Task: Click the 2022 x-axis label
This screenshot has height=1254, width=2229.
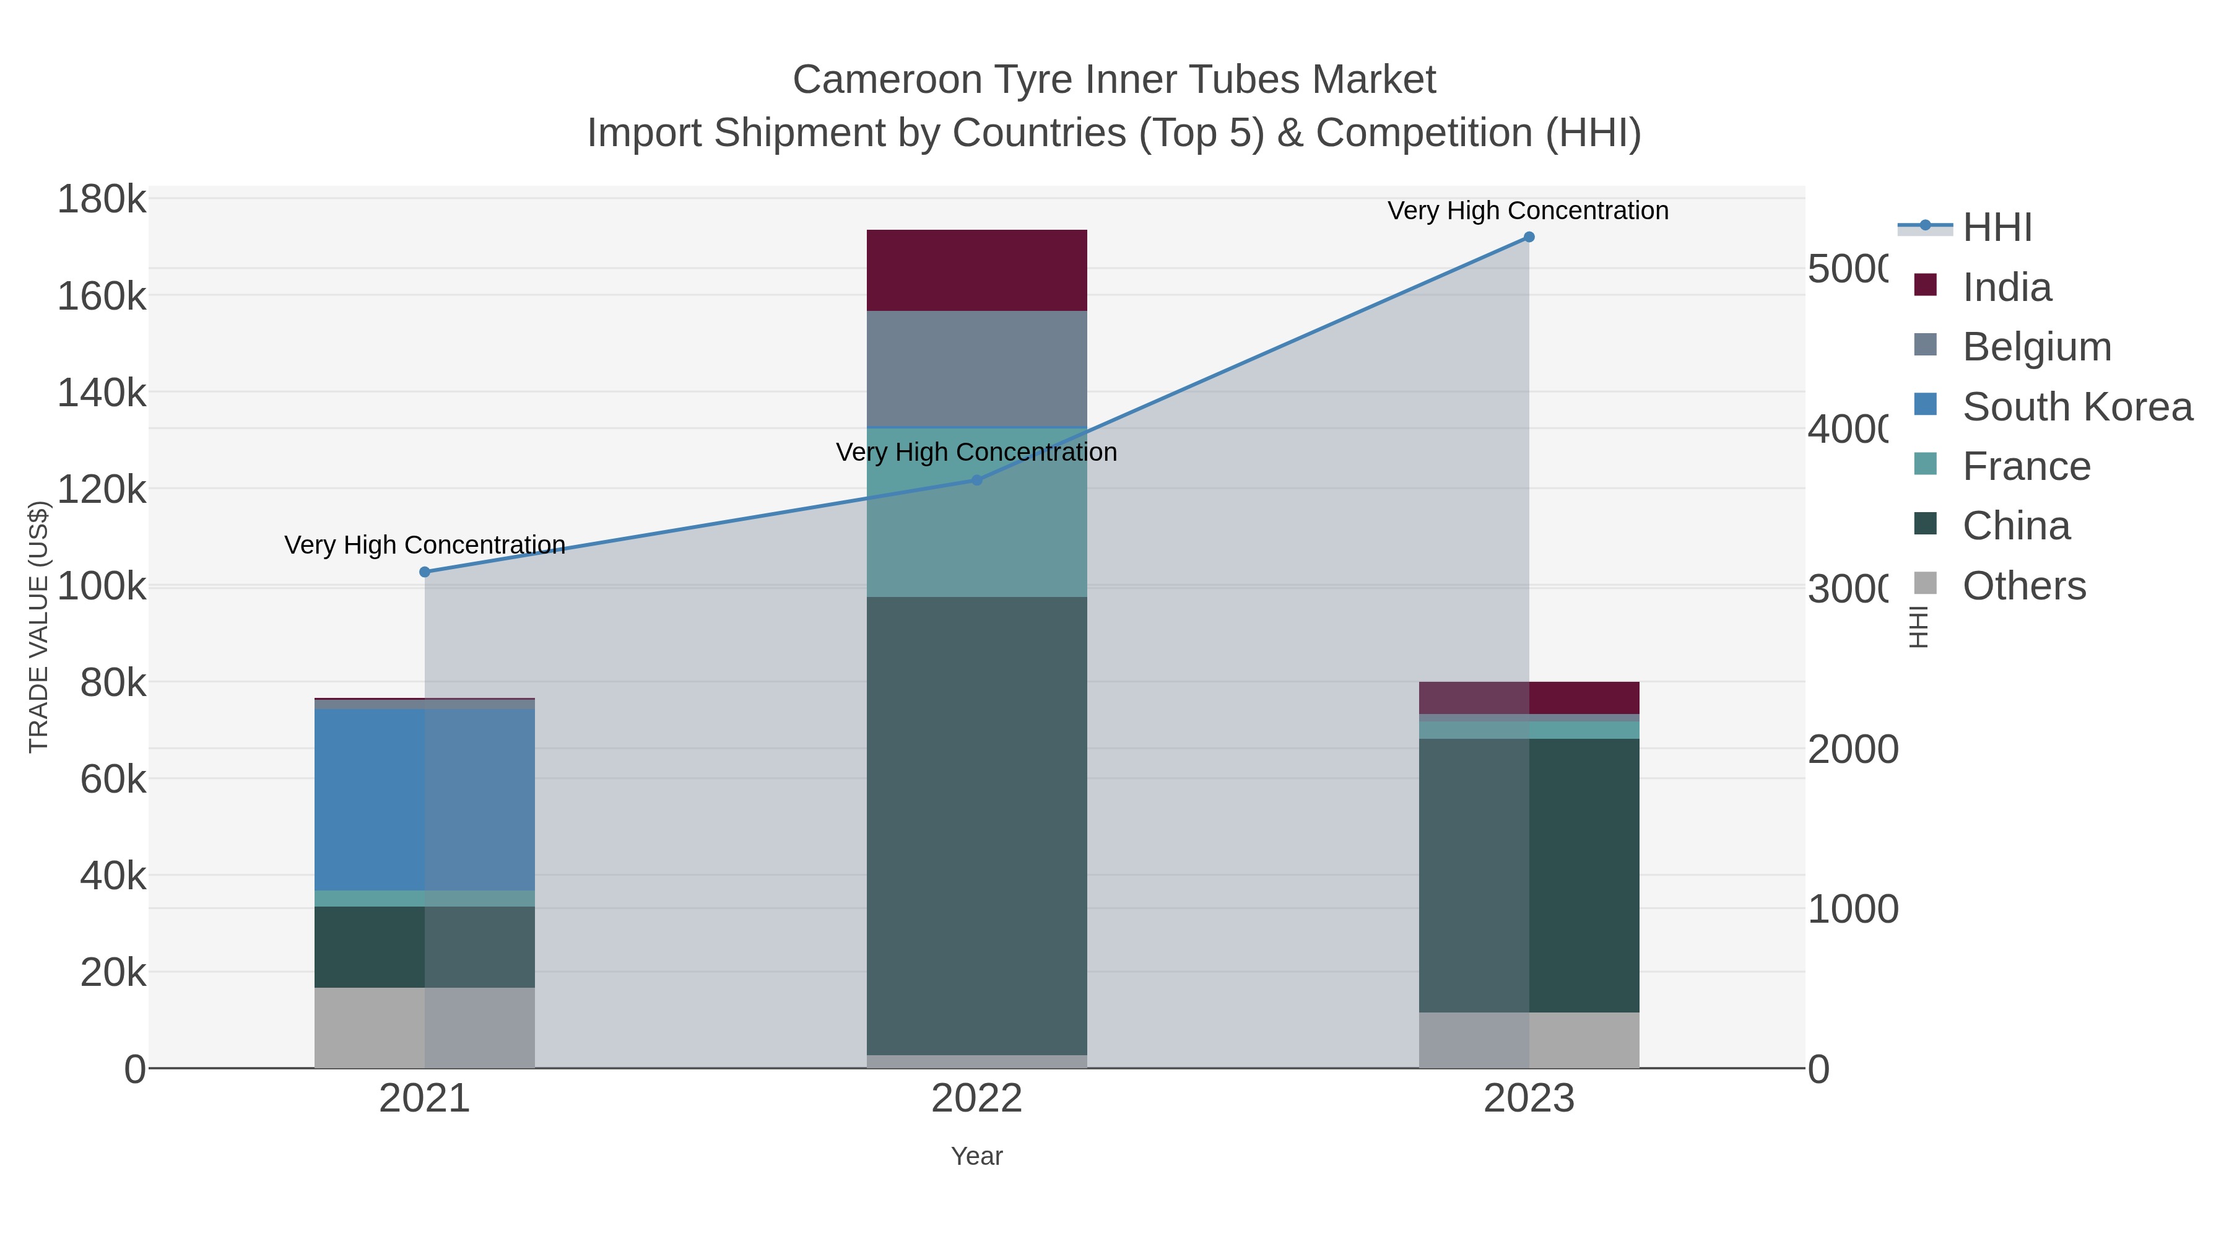Action: (977, 1099)
